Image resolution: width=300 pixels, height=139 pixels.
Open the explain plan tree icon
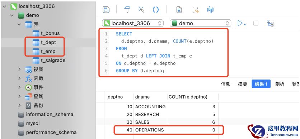(x=270, y=23)
